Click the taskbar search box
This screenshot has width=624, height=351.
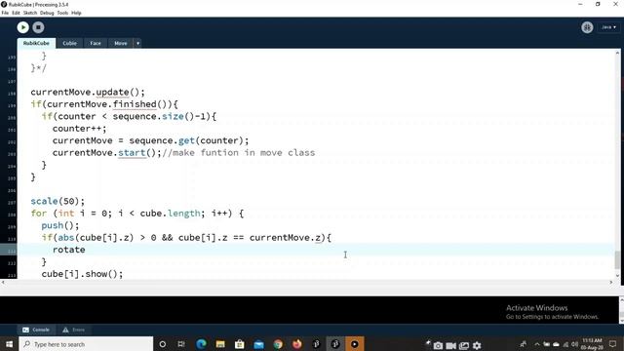click(x=86, y=344)
